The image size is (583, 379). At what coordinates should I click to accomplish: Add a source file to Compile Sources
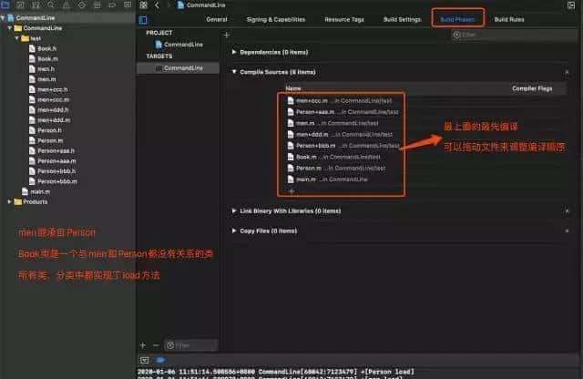(x=291, y=191)
